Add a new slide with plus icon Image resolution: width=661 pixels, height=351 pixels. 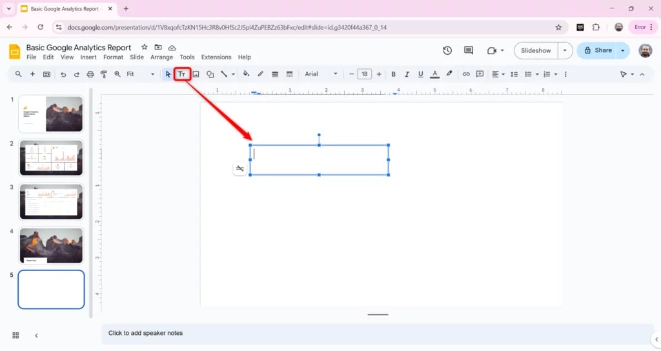(x=32, y=74)
